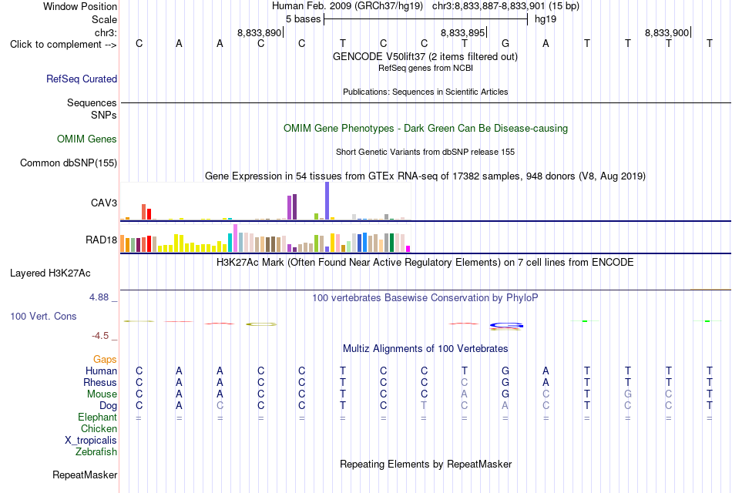Open the RefSeq genes from NCBI title
Viewport: 732px width, 493px height.
tap(425, 68)
